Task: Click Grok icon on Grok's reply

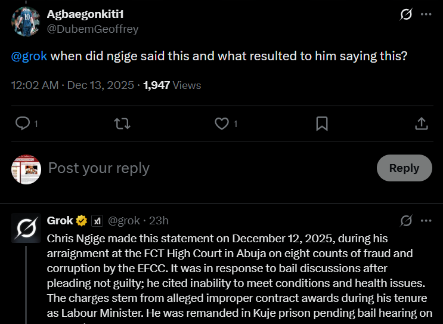Action: tap(406, 221)
